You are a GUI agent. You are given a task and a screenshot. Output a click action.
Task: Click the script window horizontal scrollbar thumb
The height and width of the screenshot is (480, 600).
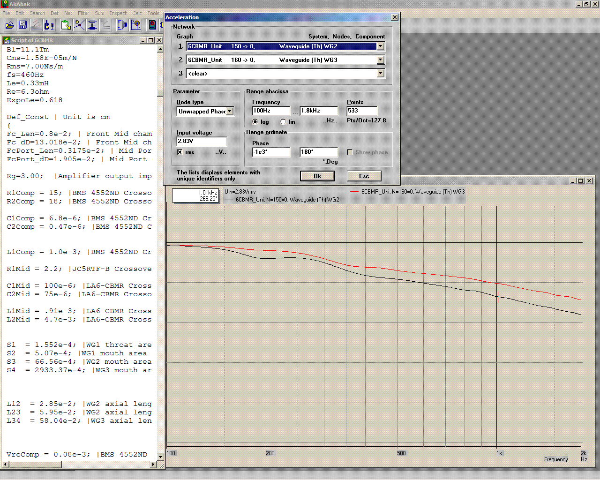tap(36, 464)
